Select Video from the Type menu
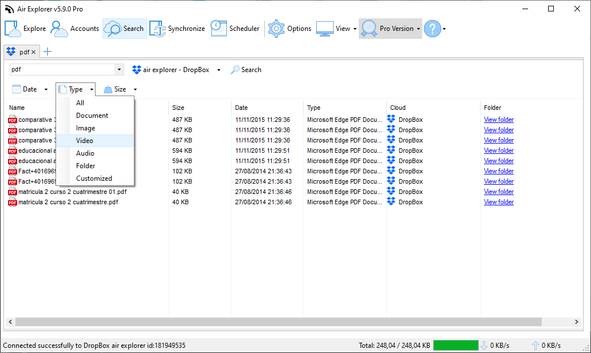The width and height of the screenshot is (591, 353). pyautogui.click(x=85, y=140)
